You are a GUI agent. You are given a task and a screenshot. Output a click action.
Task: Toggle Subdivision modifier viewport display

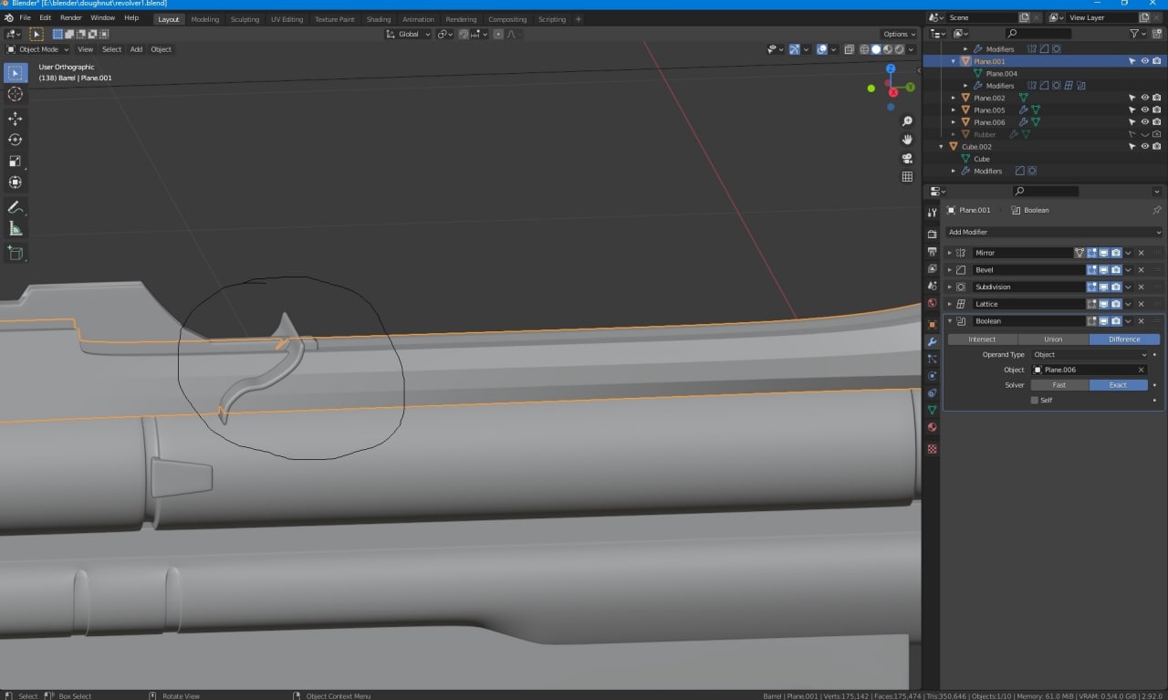point(1103,287)
